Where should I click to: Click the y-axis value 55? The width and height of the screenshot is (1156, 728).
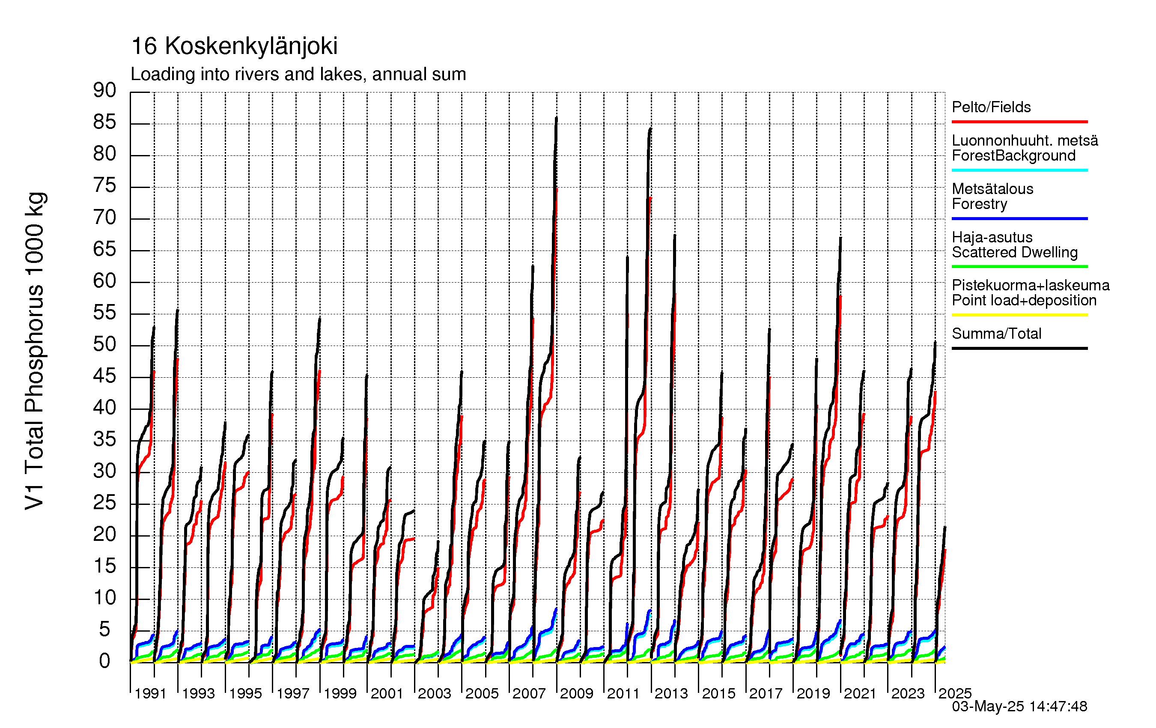point(104,313)
